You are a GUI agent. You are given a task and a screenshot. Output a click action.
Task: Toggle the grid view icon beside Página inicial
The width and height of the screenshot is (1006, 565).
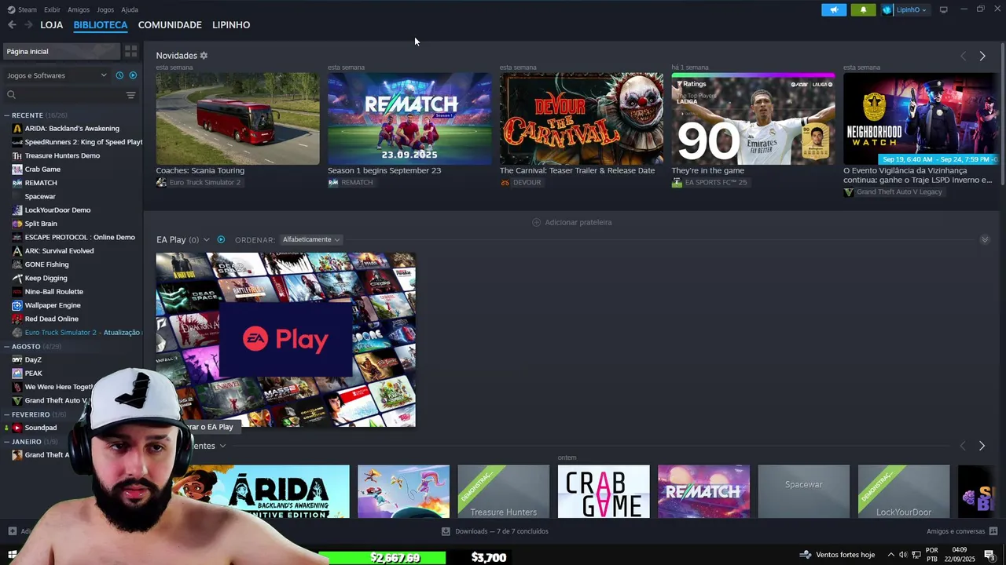pos(131,51)
